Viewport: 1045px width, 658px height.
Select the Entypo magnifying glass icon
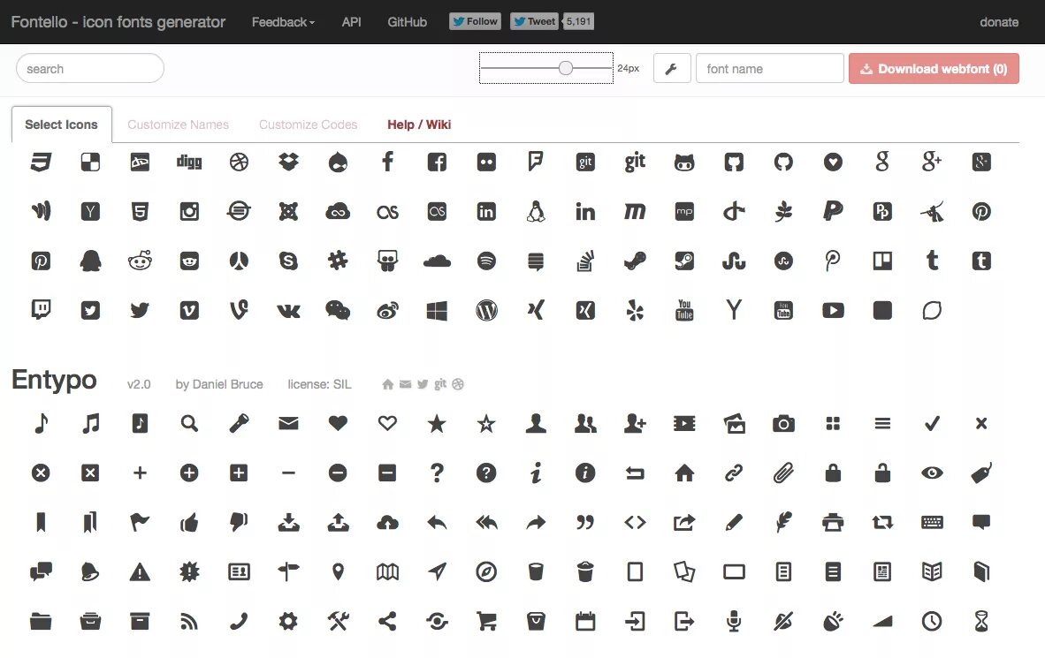188,423
